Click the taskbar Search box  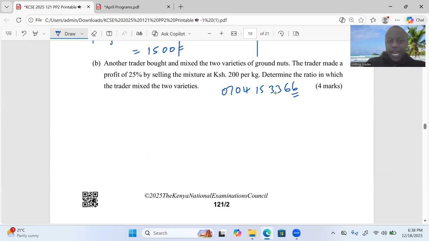[x=178, y=233]
